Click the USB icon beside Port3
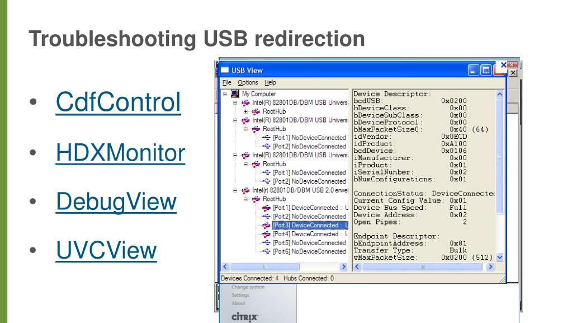Image resolution: width=572 pixels, height=323 pixels. 266,226
